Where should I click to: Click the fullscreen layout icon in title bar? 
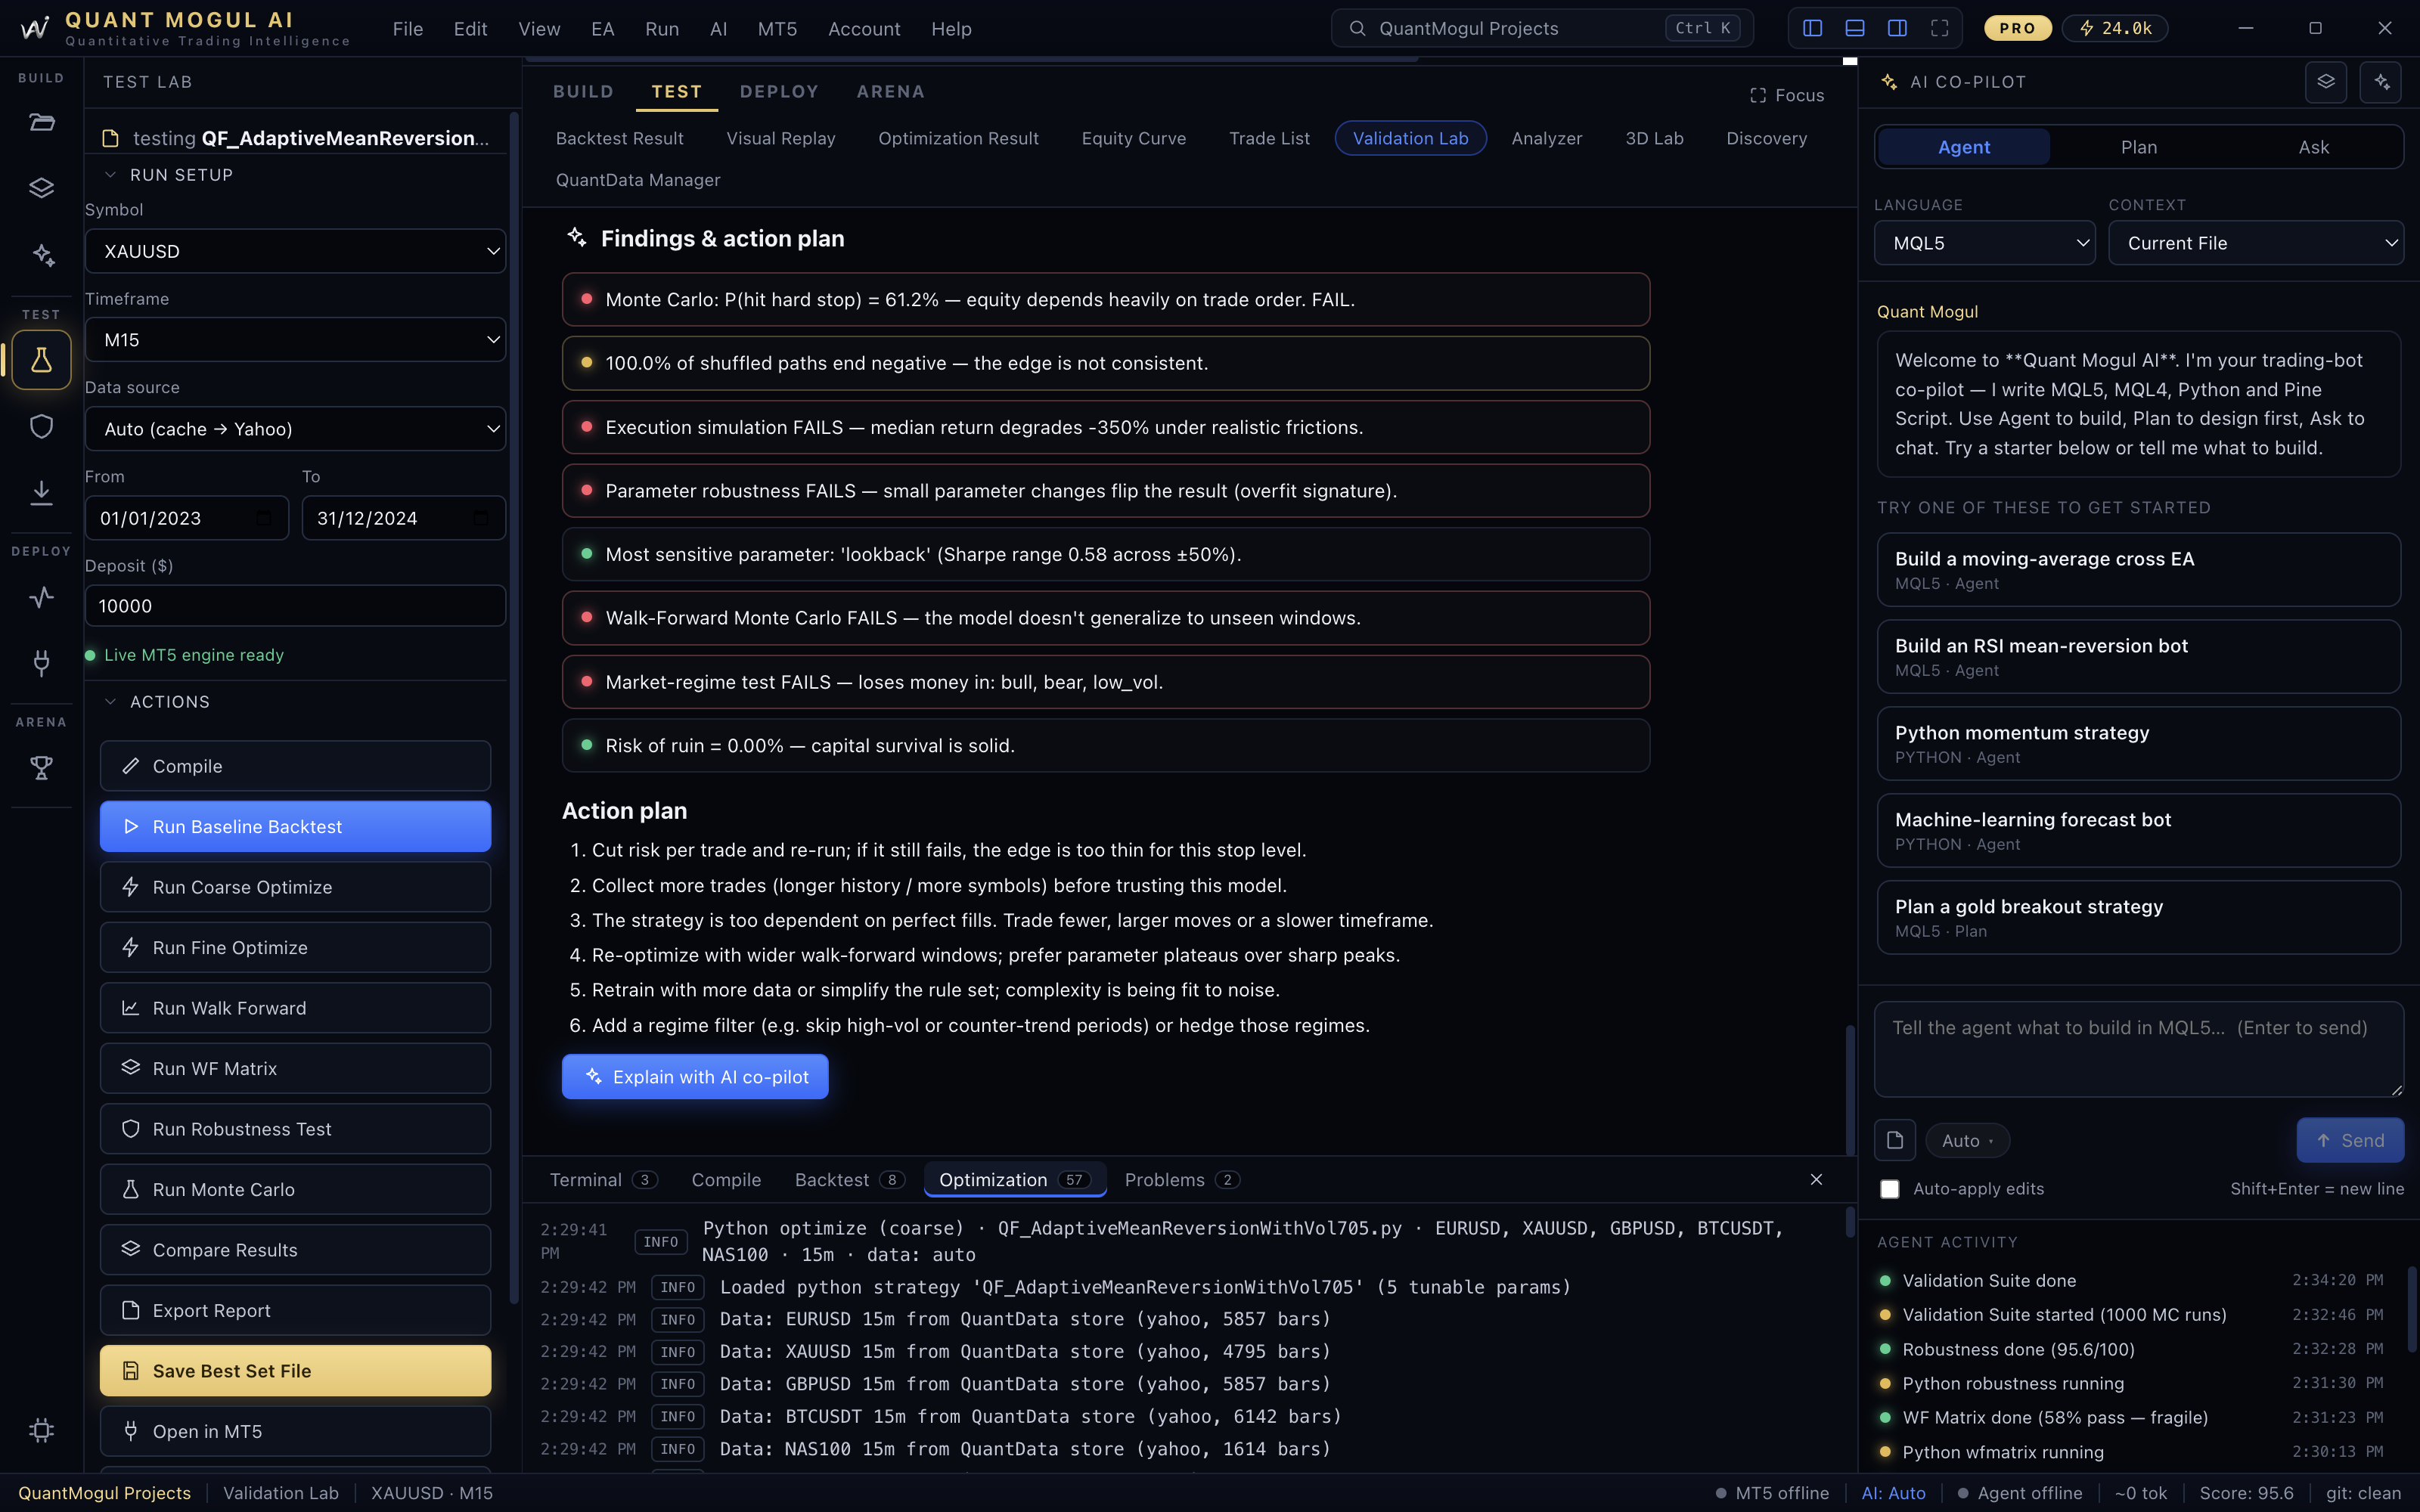[1939, 28]
